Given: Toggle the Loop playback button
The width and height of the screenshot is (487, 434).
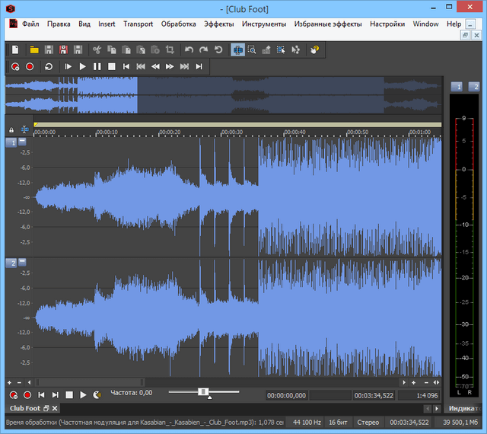Looking at the screenshot, I should point(49,67).
